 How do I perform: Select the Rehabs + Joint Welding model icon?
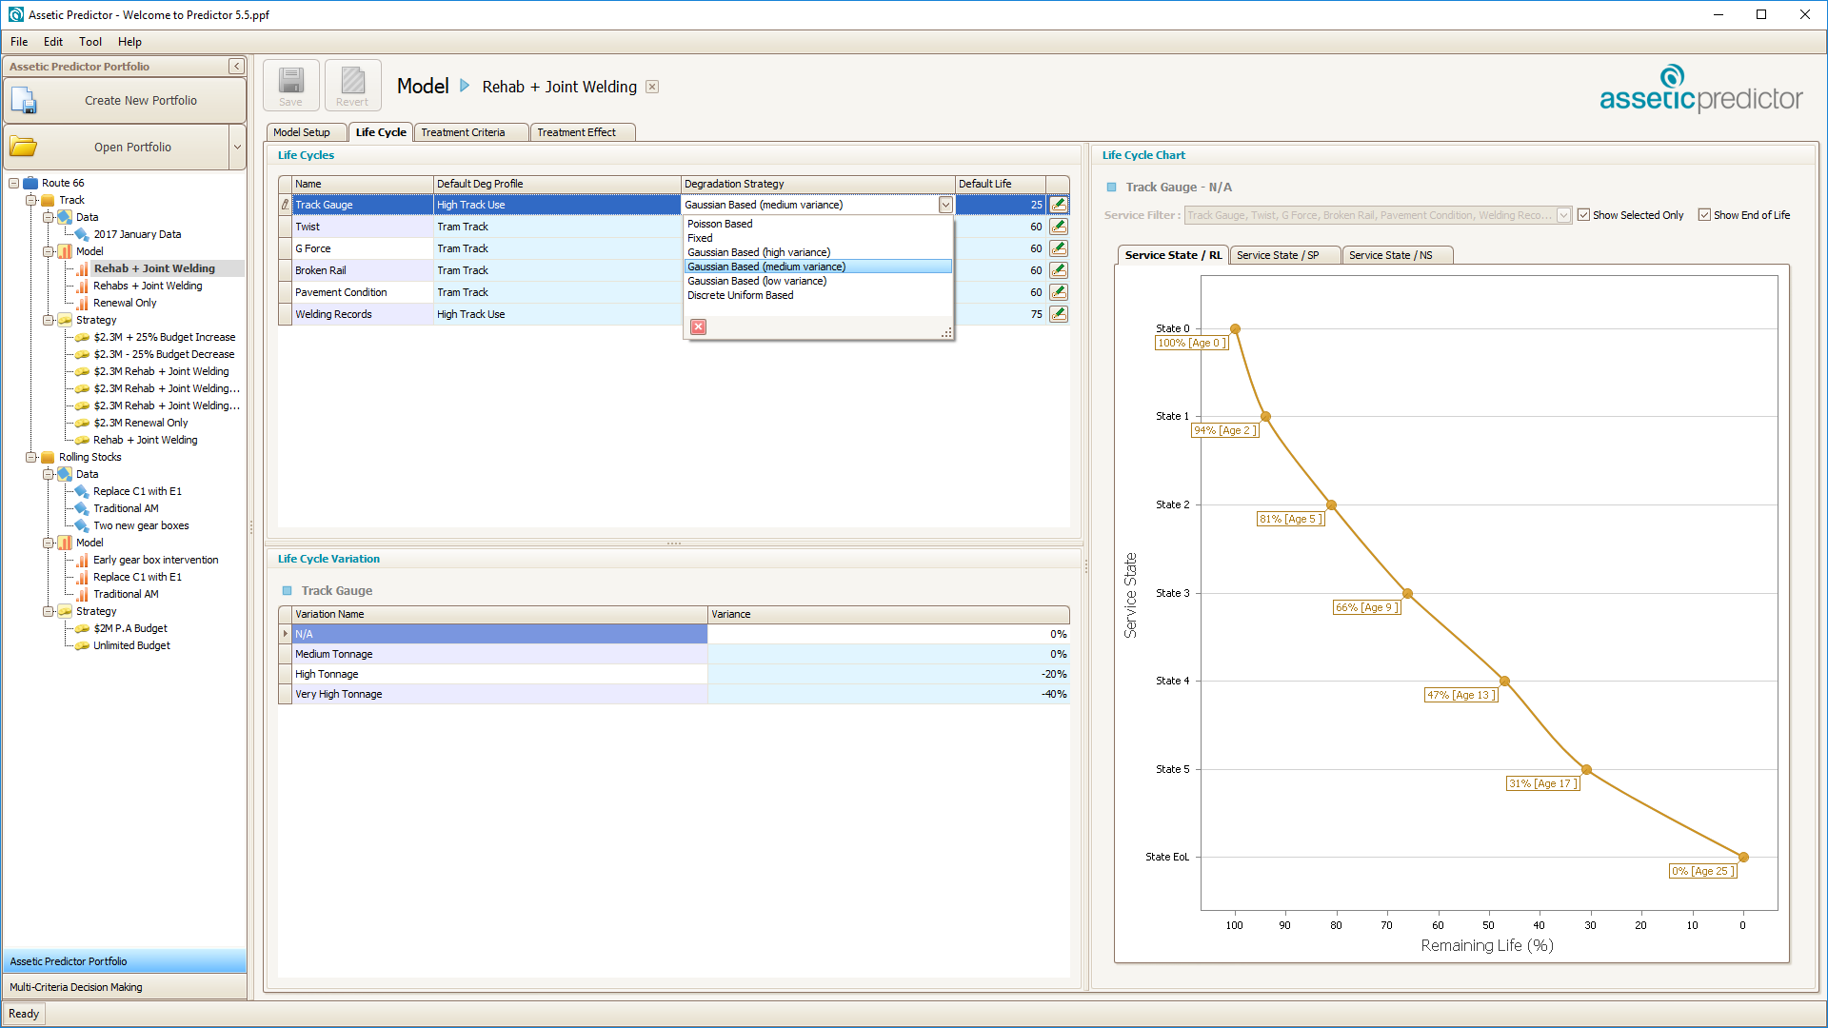pos(82,286)
